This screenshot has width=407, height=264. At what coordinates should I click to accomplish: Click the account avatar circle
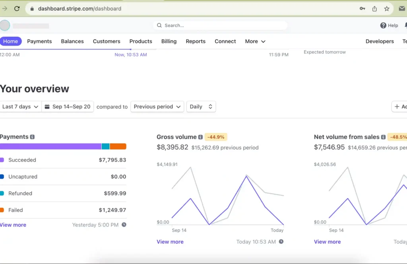[5, 26]
